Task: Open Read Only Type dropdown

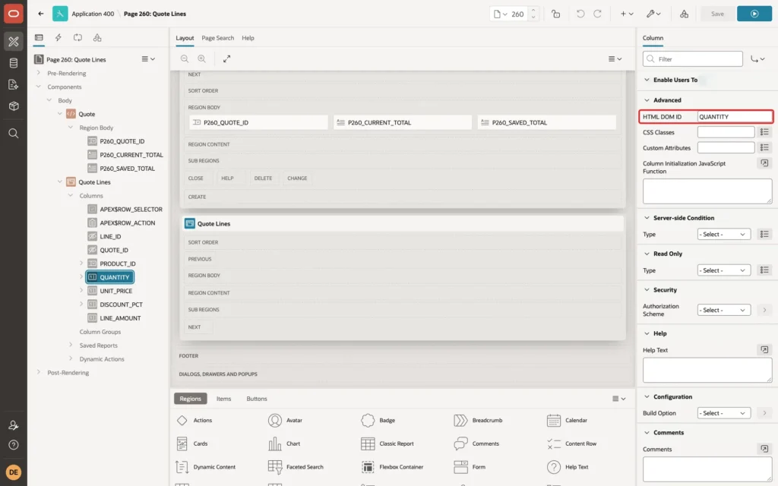Action: point(723,270)
